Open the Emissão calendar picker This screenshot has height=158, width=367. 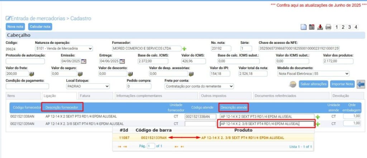(84, 61)
